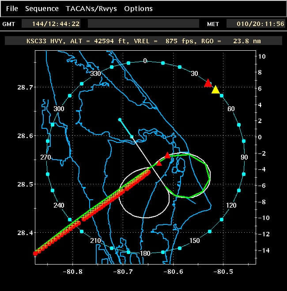The width and height of the screenshot is (287, 291).
Task: Open the File menu
Action: (x=12, y=8)
